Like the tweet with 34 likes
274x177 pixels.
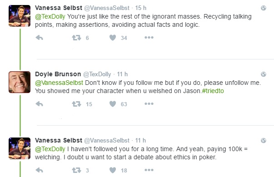click(113, 38)
